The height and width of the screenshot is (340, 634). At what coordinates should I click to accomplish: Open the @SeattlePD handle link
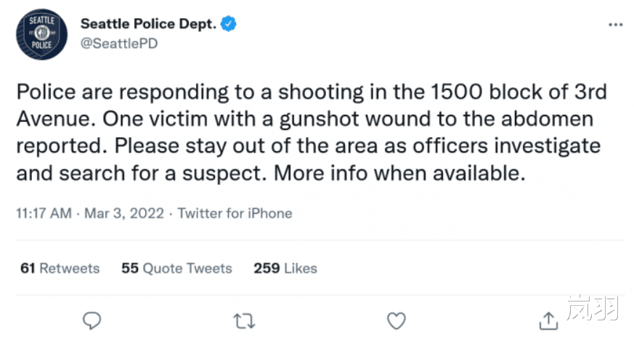[x=119, y=43]
